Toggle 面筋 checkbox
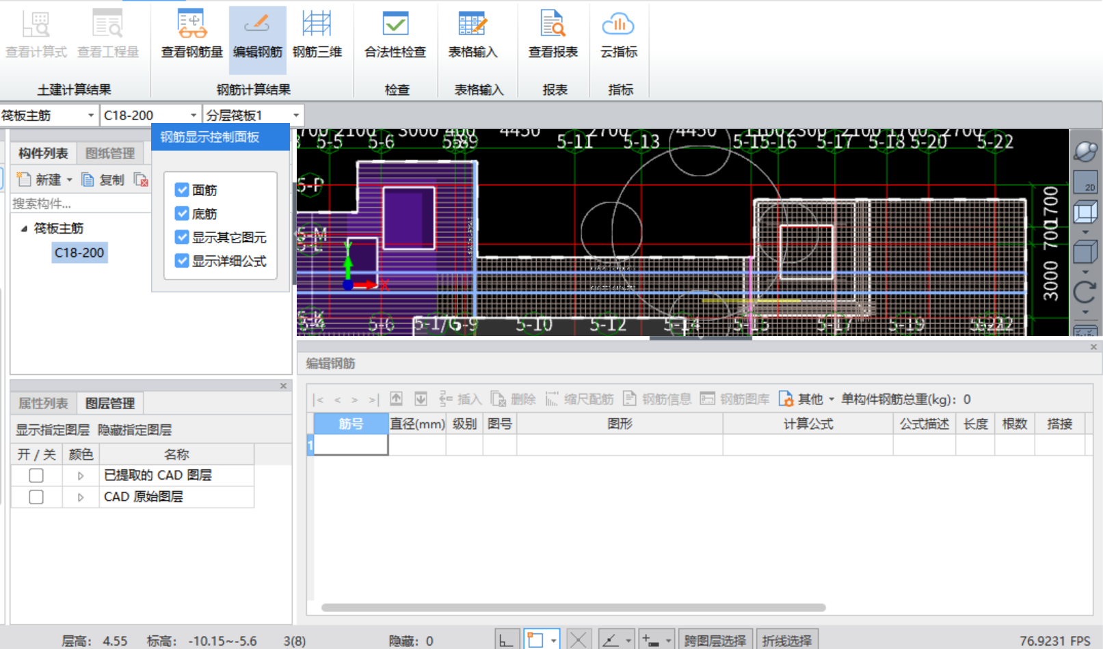The height and width of the screenshot is (649, 1103). click(x=182, y=190)
